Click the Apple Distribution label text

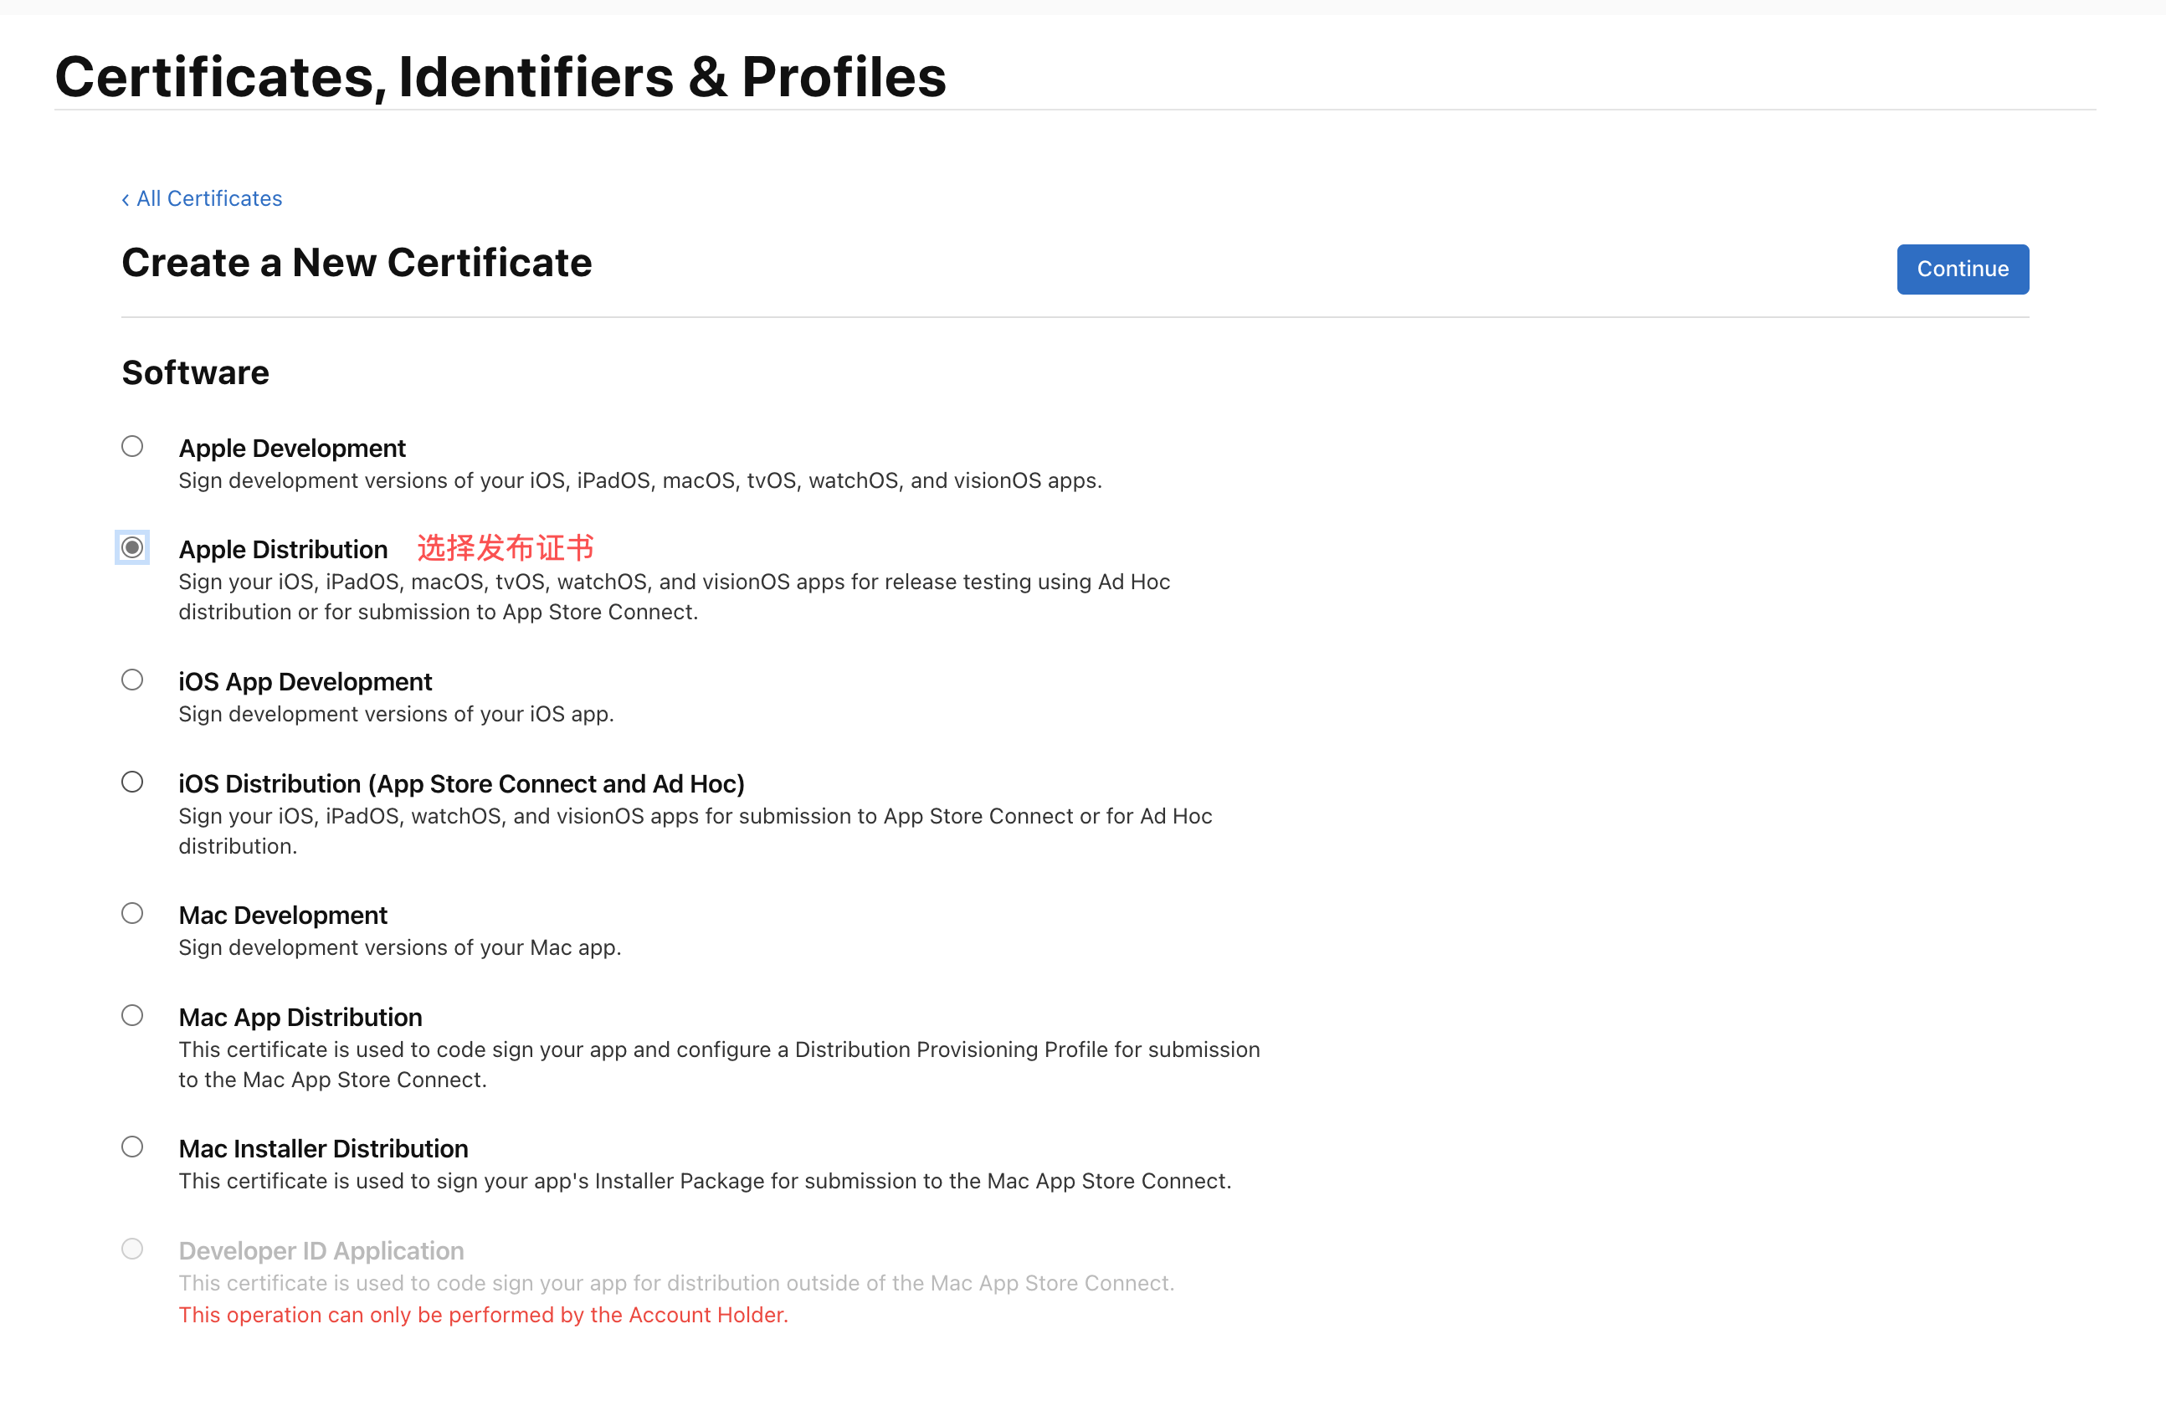283,550
